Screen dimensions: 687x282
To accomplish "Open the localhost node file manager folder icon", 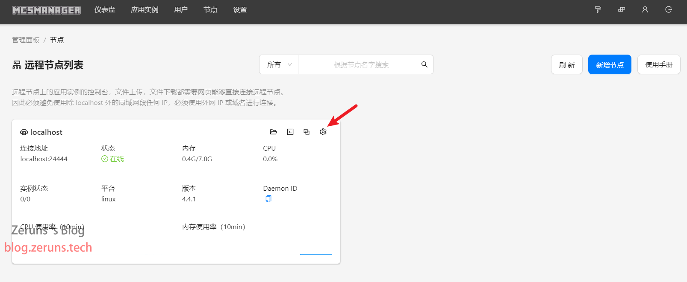I will pyautogui.click(x=274, y=132).
